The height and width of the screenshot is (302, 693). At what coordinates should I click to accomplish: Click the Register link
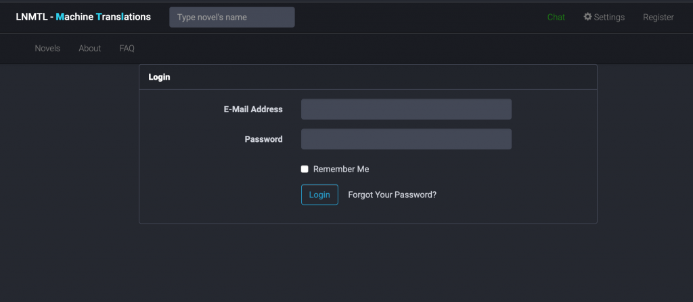point(658,17)
